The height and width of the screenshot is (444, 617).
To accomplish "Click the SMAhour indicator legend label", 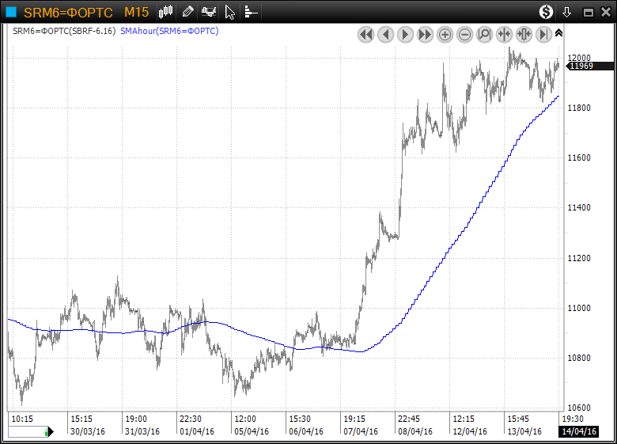I will point(170,31).
